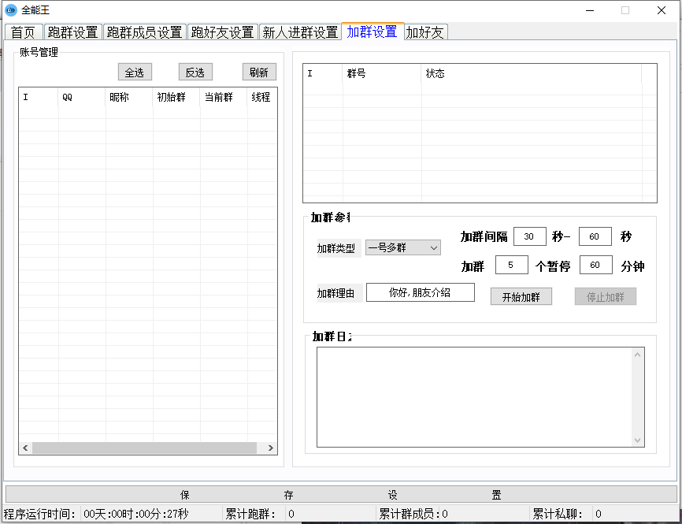Click the 群号 column header

pos(382,73)
